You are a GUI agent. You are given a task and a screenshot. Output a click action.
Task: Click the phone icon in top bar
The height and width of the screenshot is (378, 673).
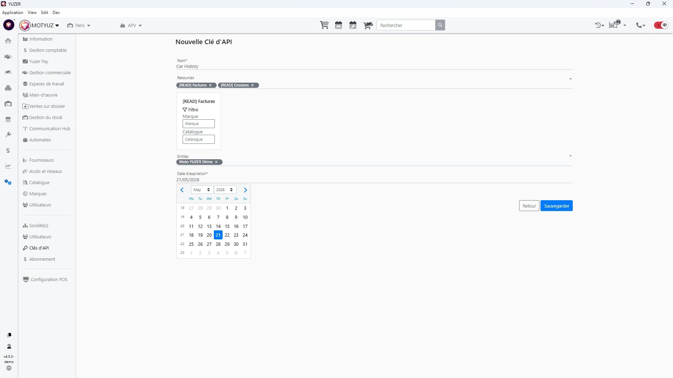point(639,25)
